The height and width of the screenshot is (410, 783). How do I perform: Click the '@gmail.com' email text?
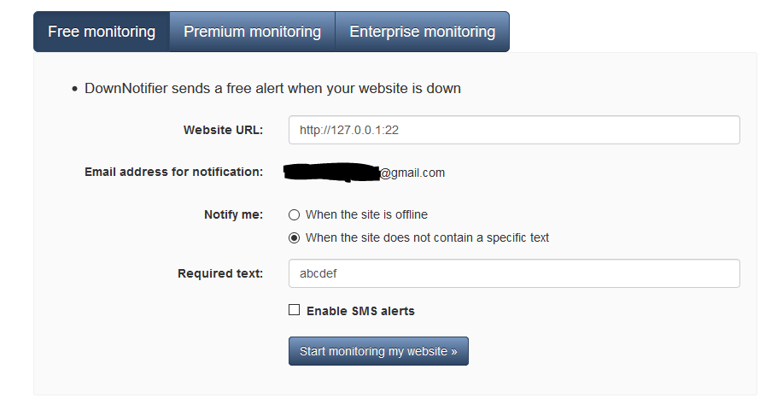(412, 173)
